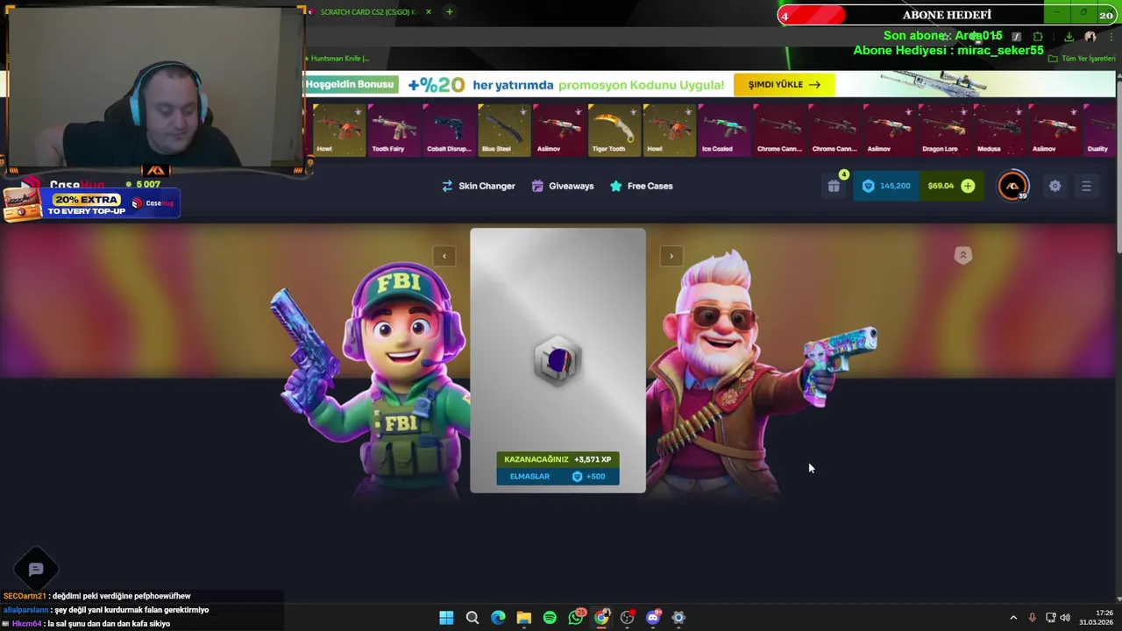
Task: Click the ŞİMDİ YÜKLE button
Action: pos(784,84)
